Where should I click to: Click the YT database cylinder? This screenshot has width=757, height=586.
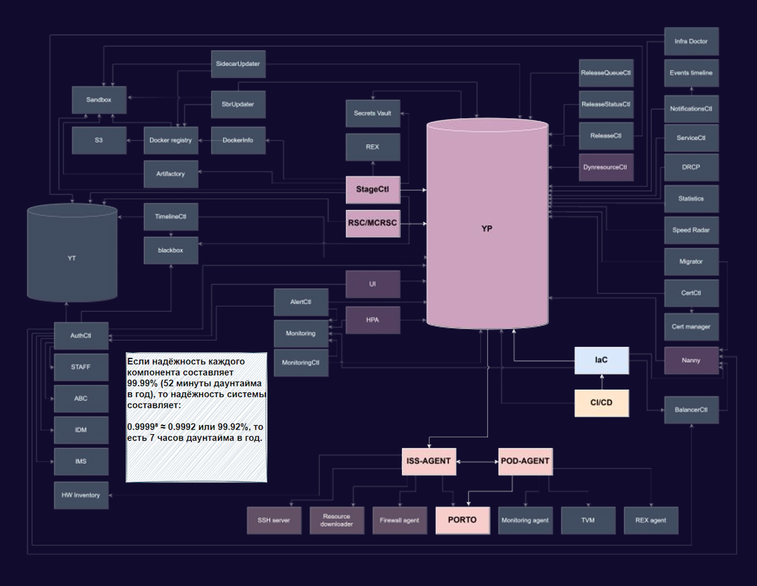click(x=72, y=253)
